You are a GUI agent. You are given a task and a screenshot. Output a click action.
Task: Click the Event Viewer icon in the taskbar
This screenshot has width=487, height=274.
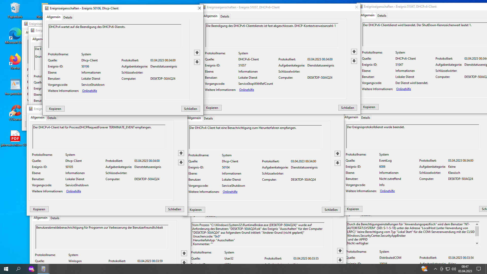tap(43, 269)
